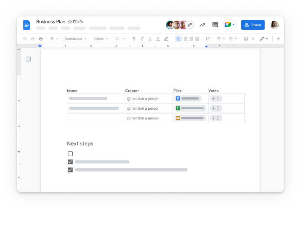Click the Undo icon
The image size is (301, 225).
pos(24,39)
